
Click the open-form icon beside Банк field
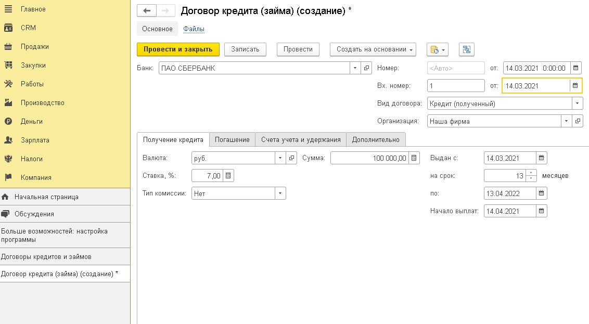tap(366, 68)
